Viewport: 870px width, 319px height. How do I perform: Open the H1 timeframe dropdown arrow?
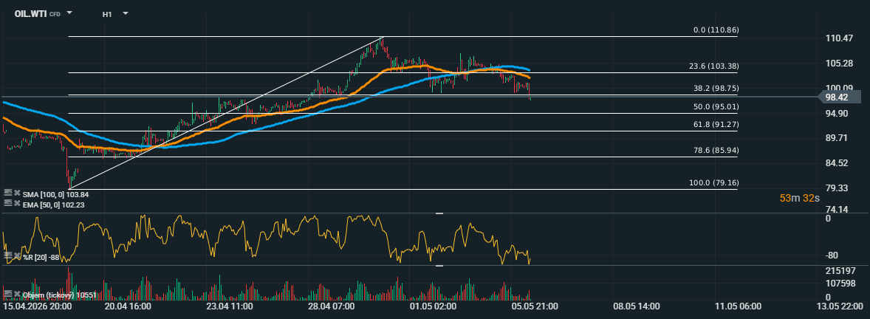(x=126, y=13)
